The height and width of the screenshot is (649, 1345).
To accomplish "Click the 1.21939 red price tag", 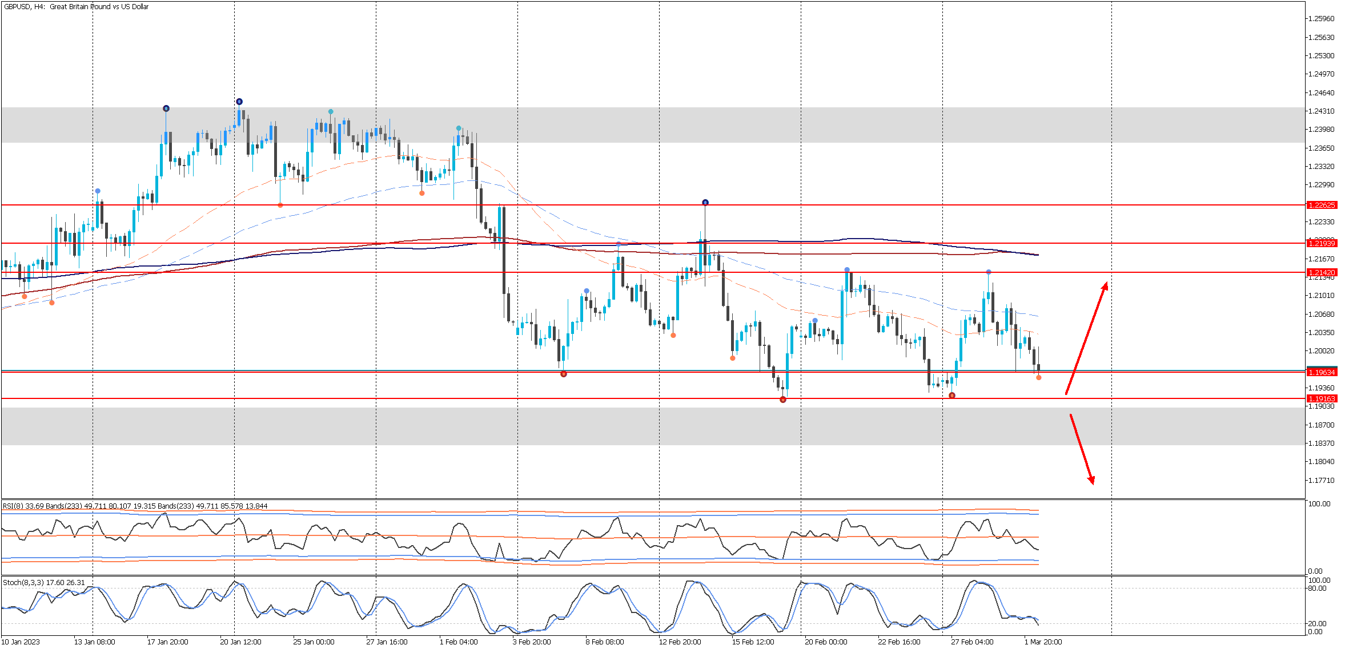I will coord(1322,244).
